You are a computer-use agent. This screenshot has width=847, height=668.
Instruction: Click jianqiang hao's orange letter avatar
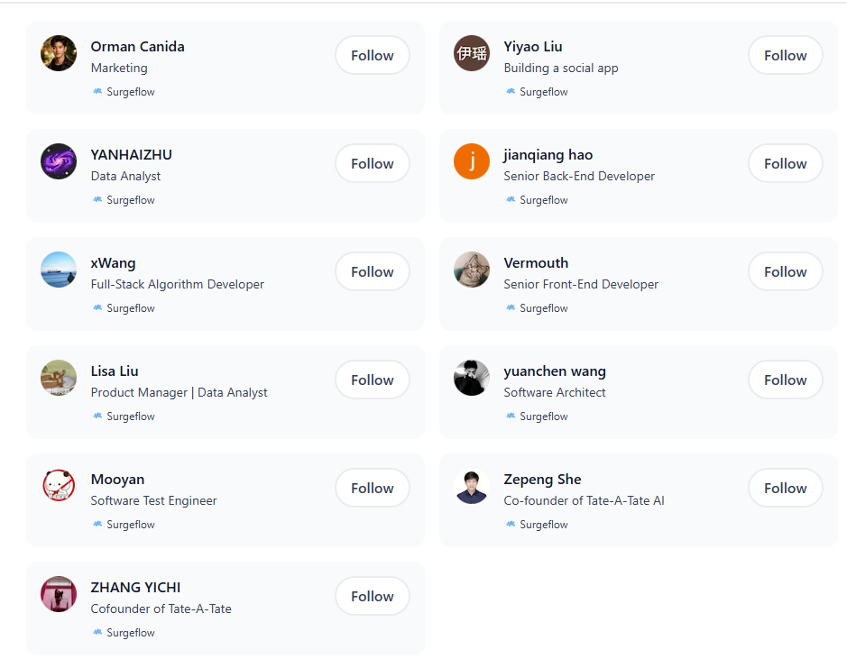pyautogui.click(x=472, y=161)
